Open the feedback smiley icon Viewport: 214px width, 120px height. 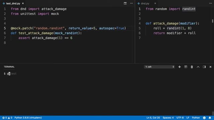click(204, 118)
